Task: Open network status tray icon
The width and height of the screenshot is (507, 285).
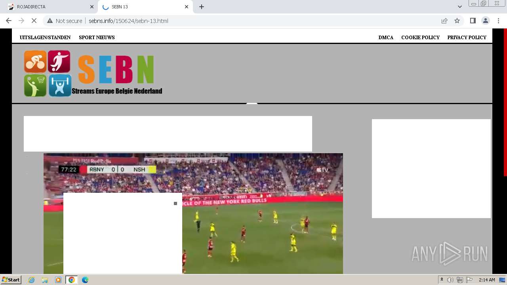Action: [460, 280]
